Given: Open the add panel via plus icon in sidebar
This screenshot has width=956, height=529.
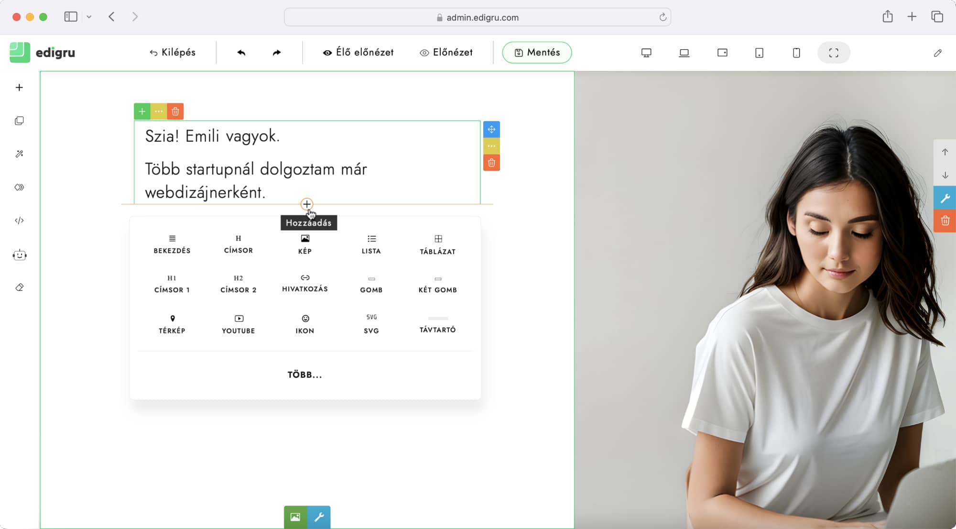Looking at the screenshot, I should (19, 87).
